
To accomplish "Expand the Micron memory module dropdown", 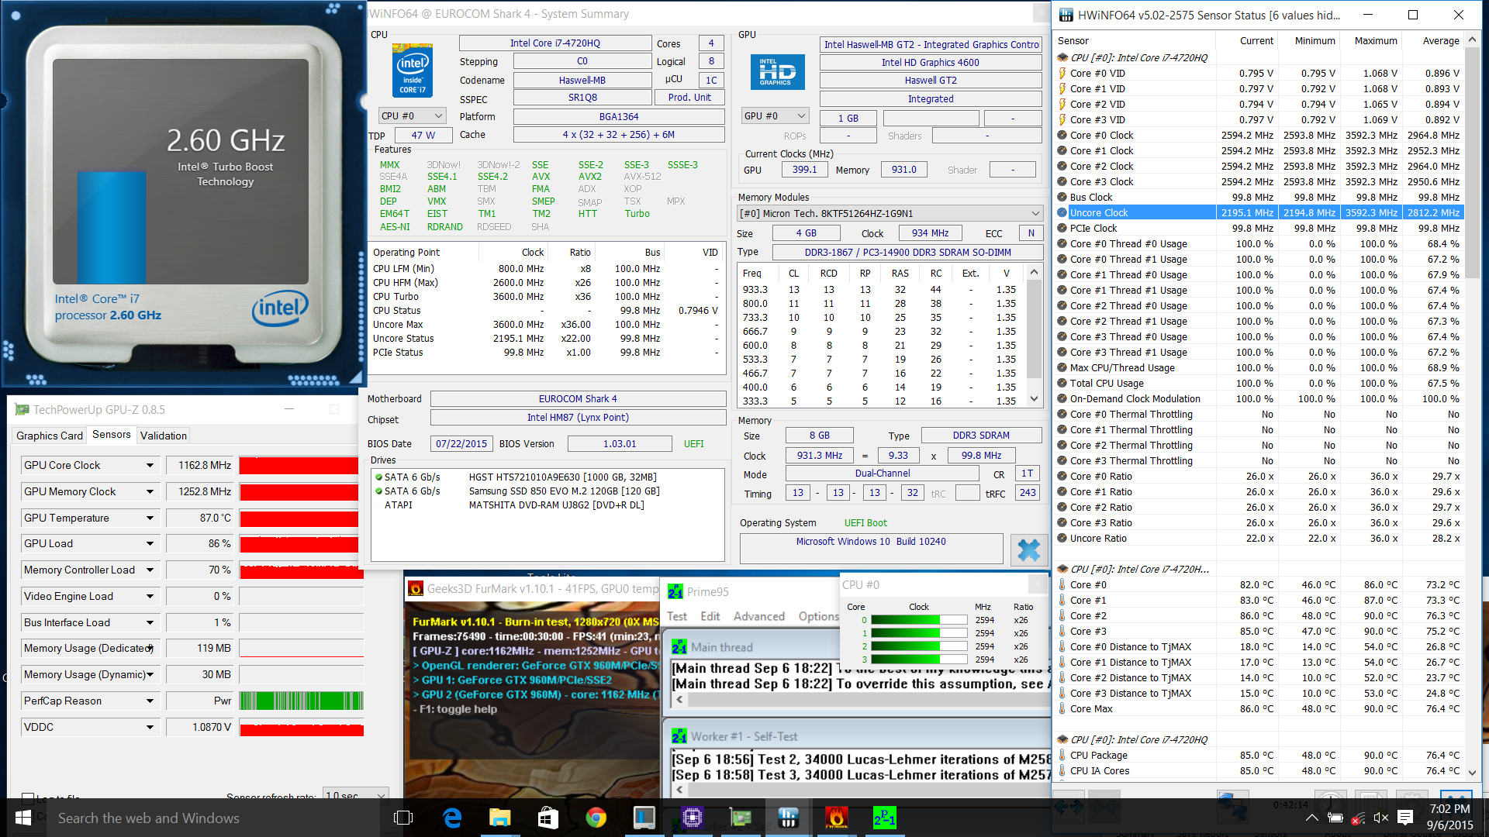I will pyautogui.click(x=890, y=213).
